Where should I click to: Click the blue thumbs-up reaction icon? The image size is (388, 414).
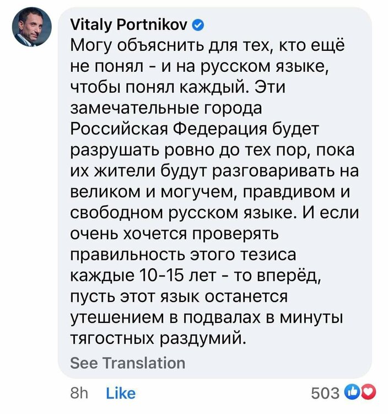[351, 392]
